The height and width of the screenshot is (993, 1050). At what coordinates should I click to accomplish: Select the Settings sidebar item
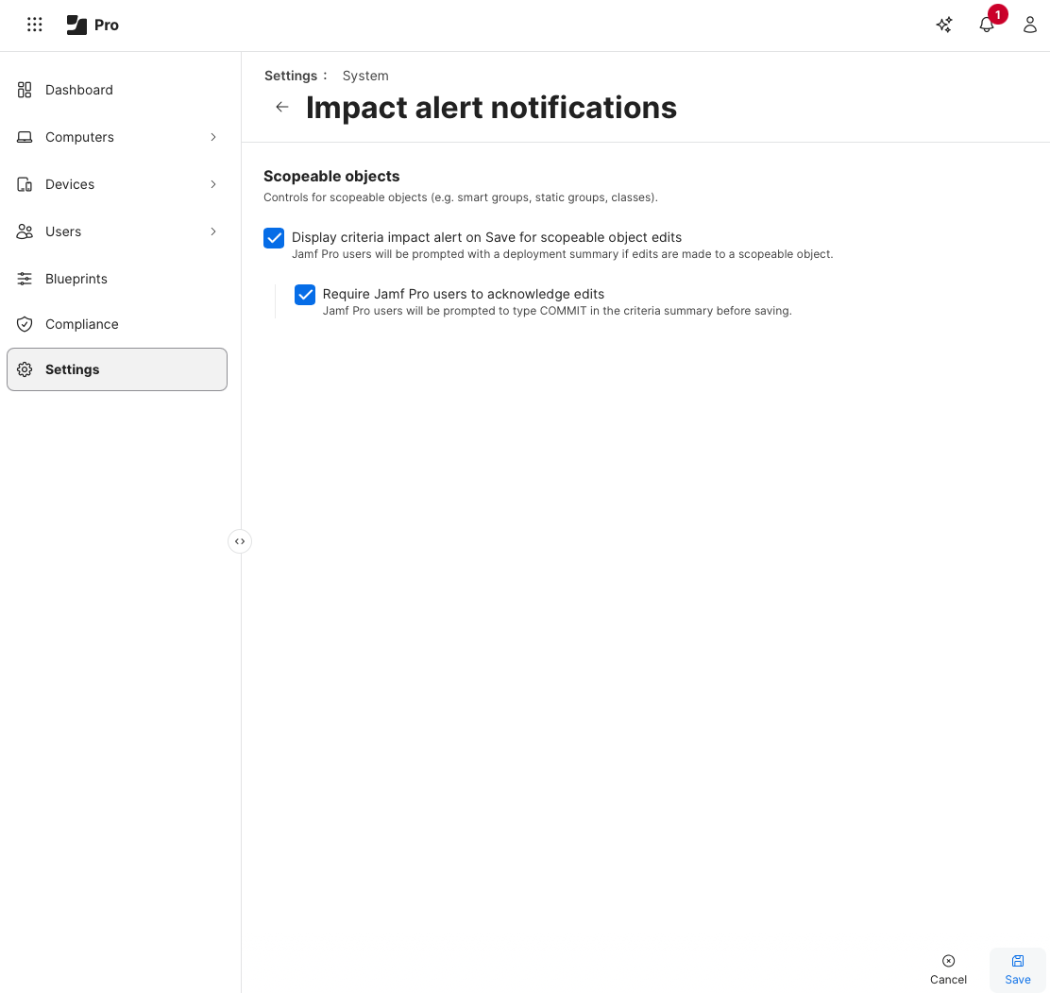click(x=117, y=369)
